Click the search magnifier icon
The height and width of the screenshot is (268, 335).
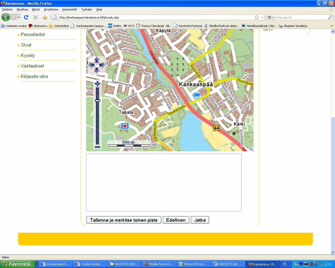pos(330,17)
